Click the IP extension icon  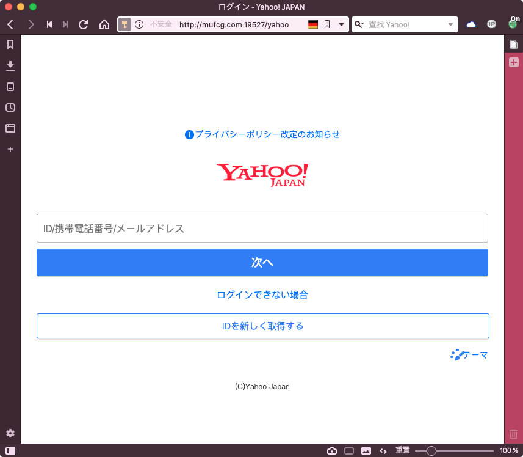491,24
